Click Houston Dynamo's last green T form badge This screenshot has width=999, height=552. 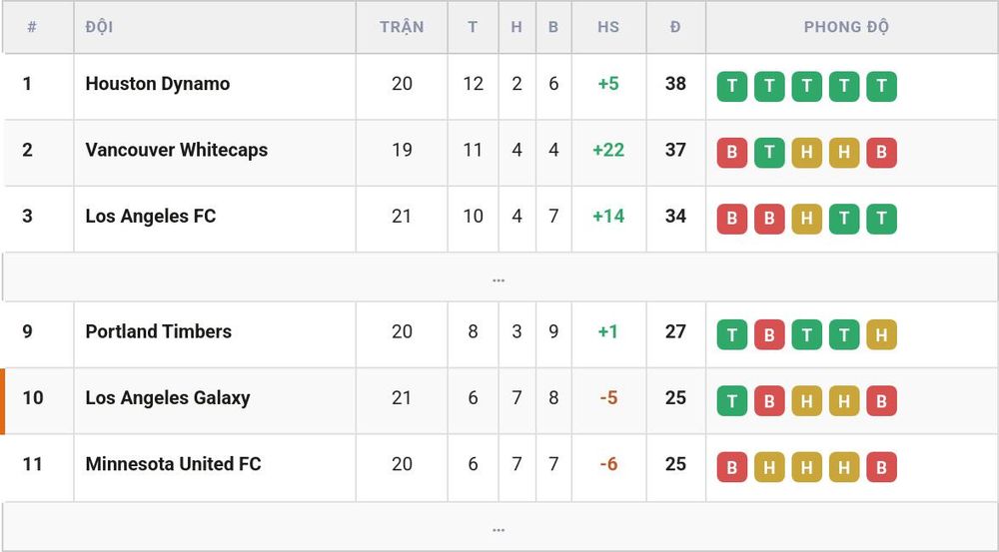[x=881, y=86]
